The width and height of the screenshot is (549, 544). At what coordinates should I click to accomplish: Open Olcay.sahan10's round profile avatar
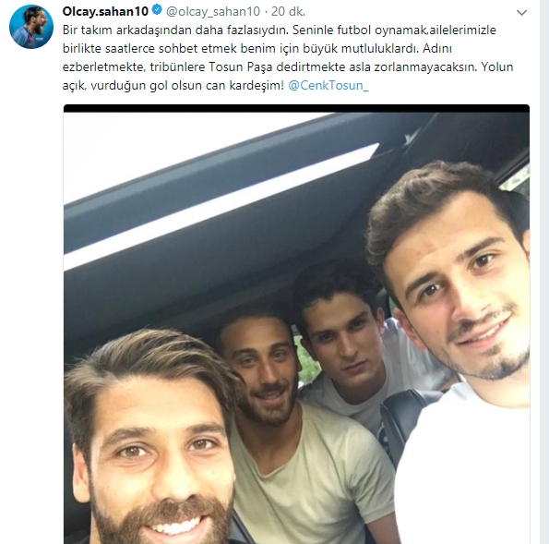[x=31, y=27]
